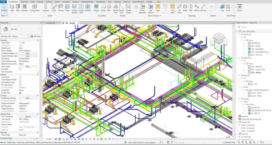Select the Modify tool
The width and height of the screenshot is (272, 145).
pyautogui.click(x=4, y=8)
